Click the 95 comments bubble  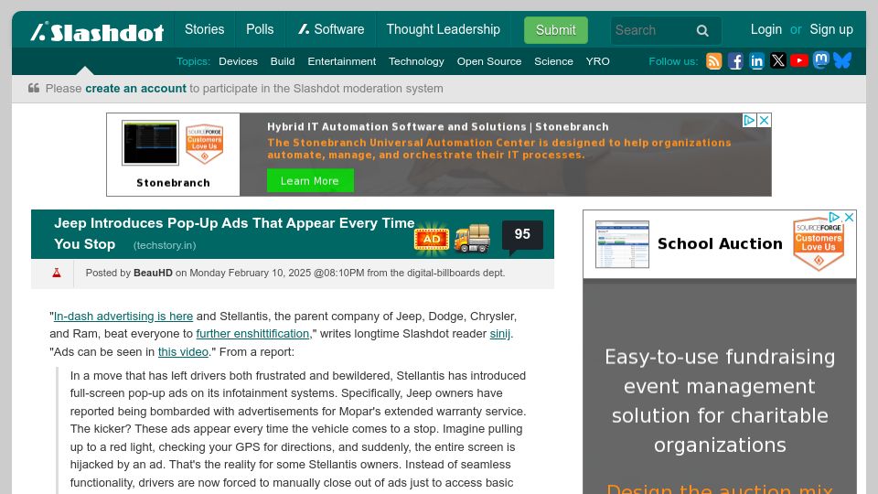click(x=522, y=235)
